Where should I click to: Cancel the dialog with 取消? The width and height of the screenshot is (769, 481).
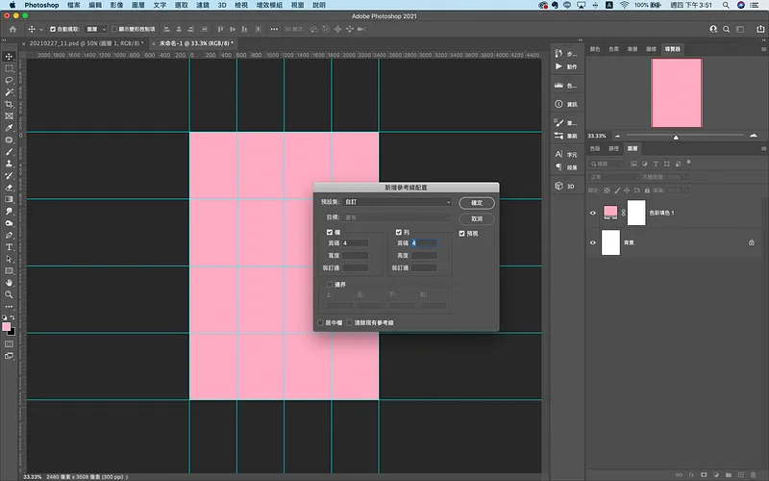[x=477, y=219]
